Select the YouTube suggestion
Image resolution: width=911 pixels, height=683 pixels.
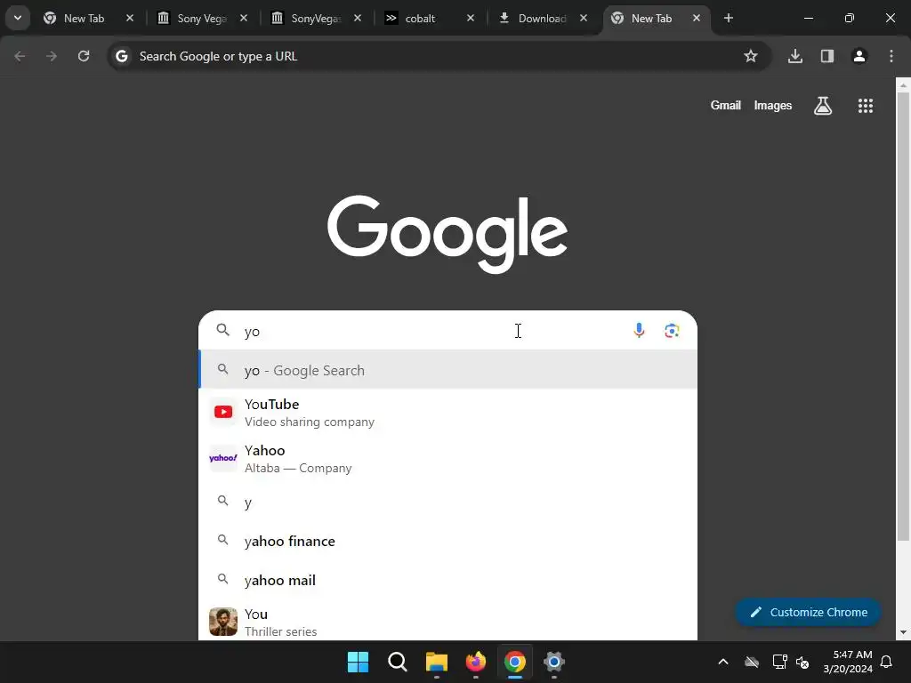coord(447,413)
